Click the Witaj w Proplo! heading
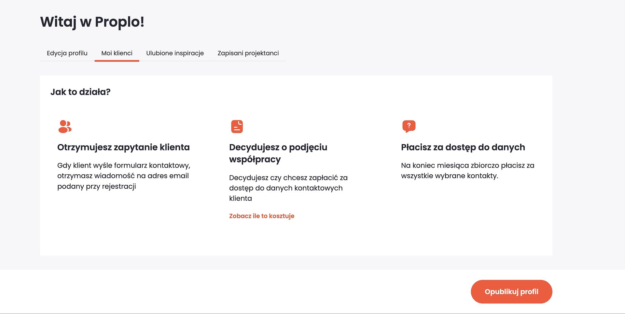Screen dimensions: 625x314 click(92, 22)
